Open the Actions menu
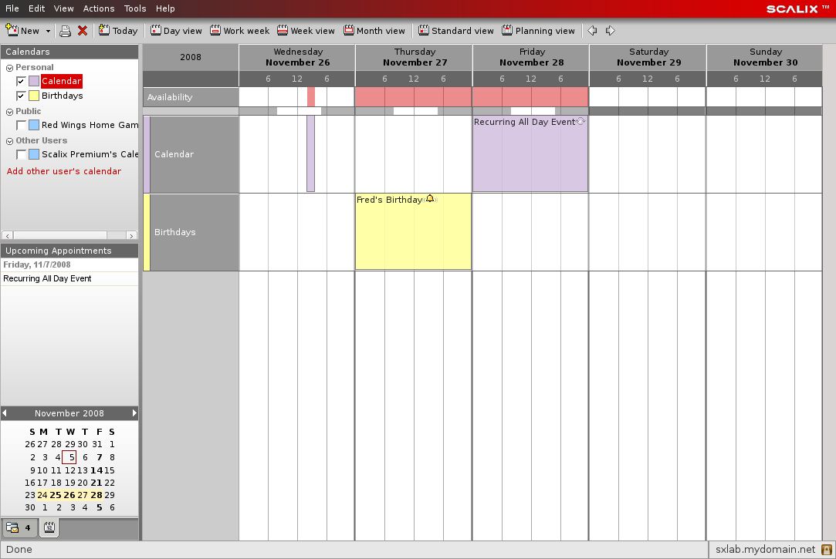Image resolution: width=836 pixels, height=559 pixels. [99, 8]
